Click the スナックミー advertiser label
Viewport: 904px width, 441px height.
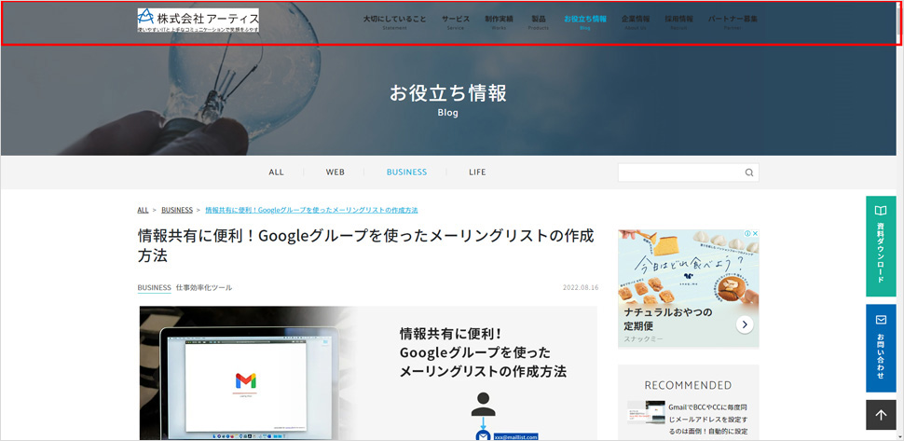pyautogui.click(x=643, y=338)
